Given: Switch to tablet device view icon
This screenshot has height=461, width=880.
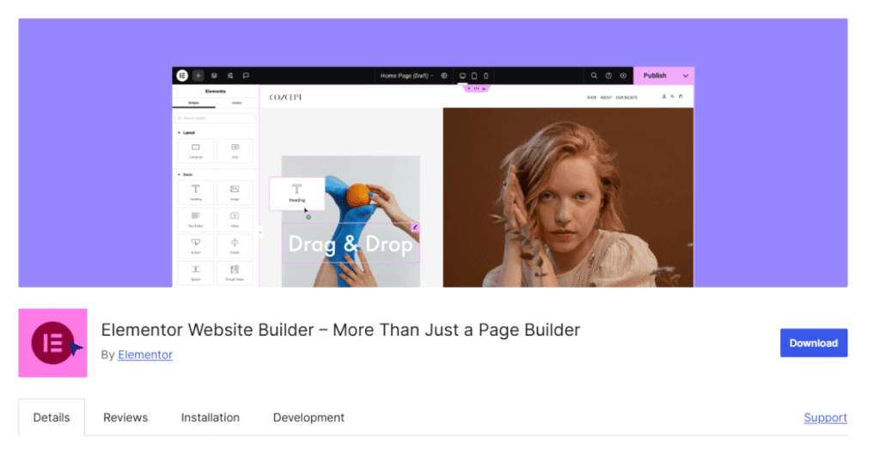Looking at the screenshot, I should (x=474, y=76).
